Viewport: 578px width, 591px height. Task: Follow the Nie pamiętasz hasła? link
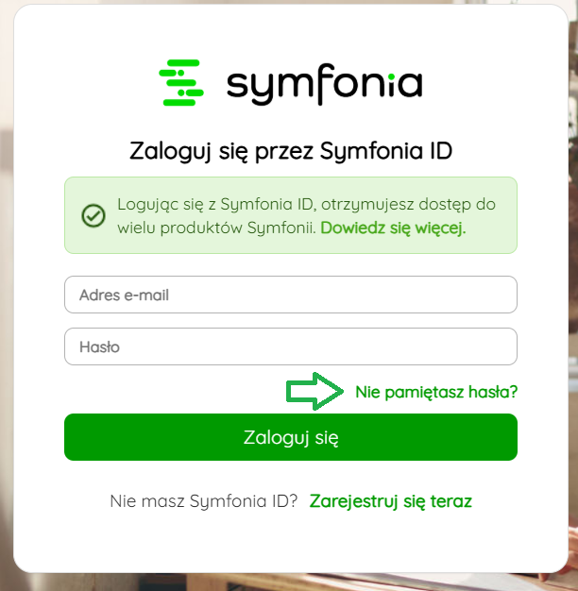[x=436, y=392]
